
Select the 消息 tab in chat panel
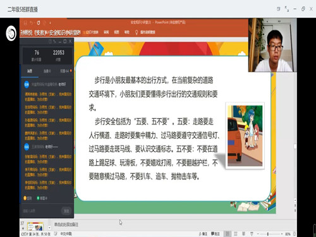tap(30, 71)
